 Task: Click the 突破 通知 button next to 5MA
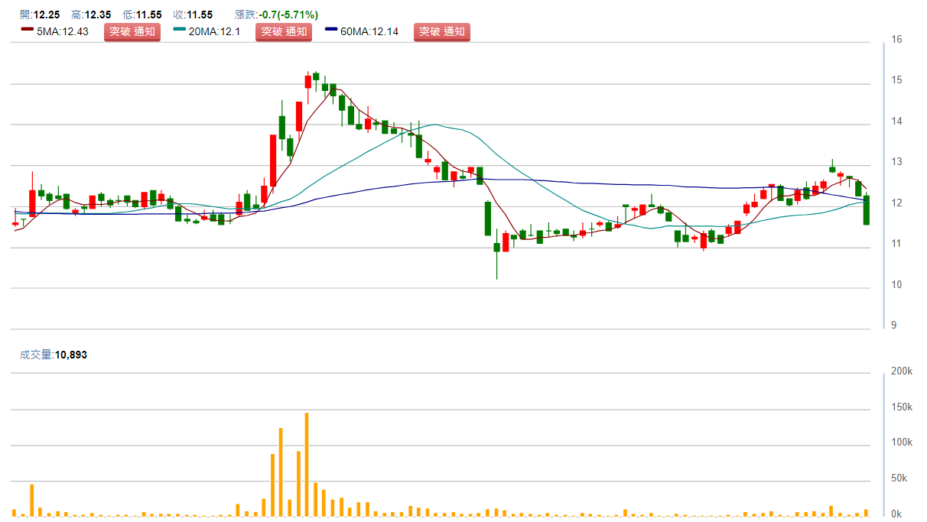coord(132,32)
